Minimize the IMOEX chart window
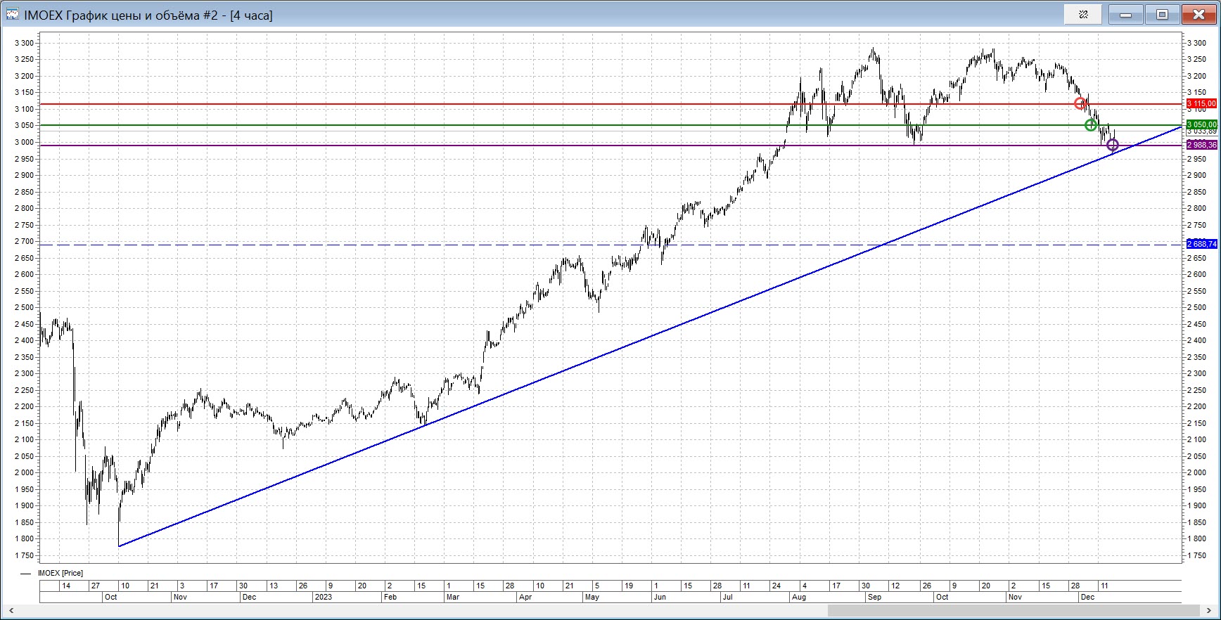The width and height of the screenshot is (1221, 620). pos(1125,14)
